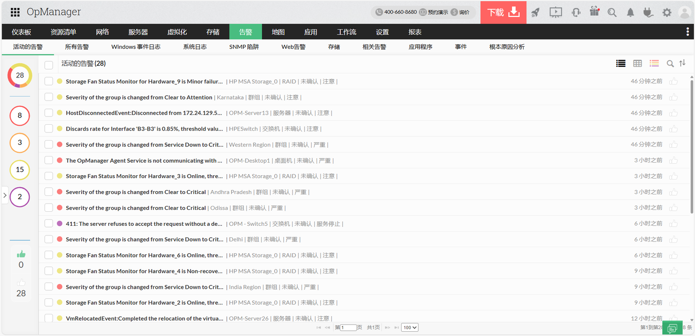Click the plug integrations icon
The image size is (695, 336).
(648, 13)
